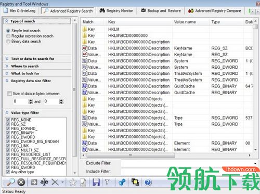
Task: Open help with the blue question icon
Action: [148, 183]
